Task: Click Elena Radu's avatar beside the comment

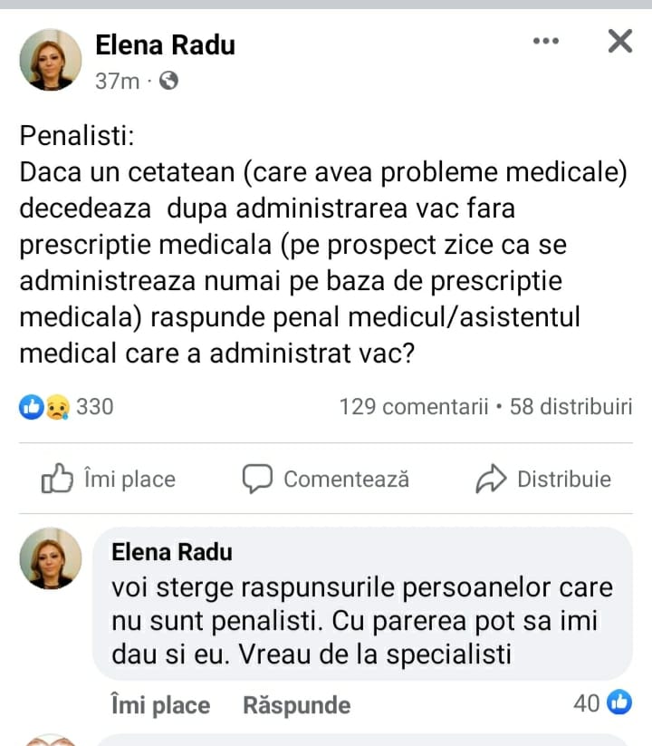Action: pos(51,558)
